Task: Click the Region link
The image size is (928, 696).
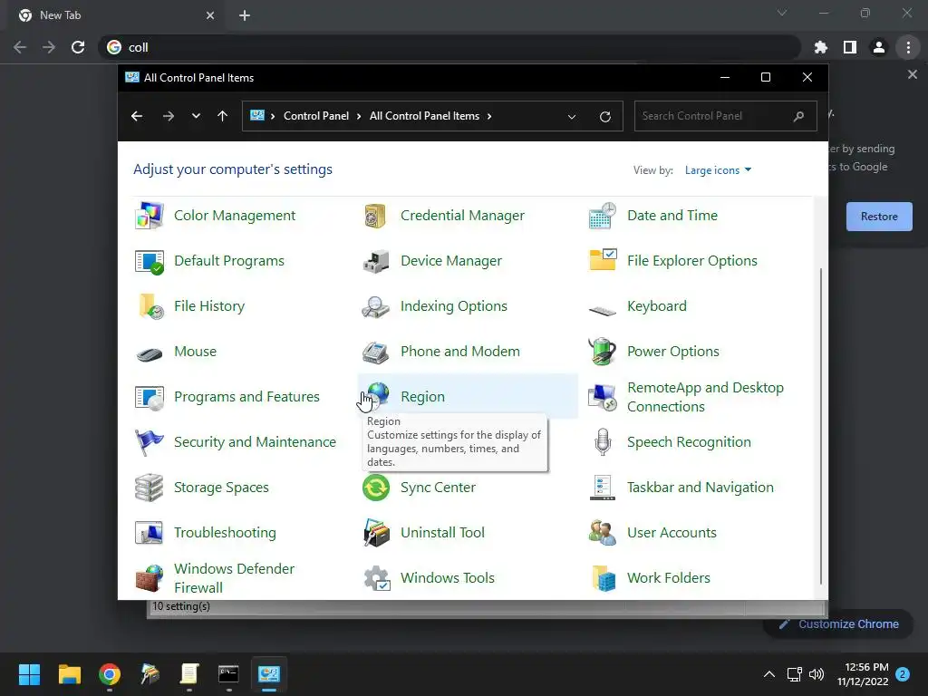Action: pyautogui.click(x=422, y=397)
